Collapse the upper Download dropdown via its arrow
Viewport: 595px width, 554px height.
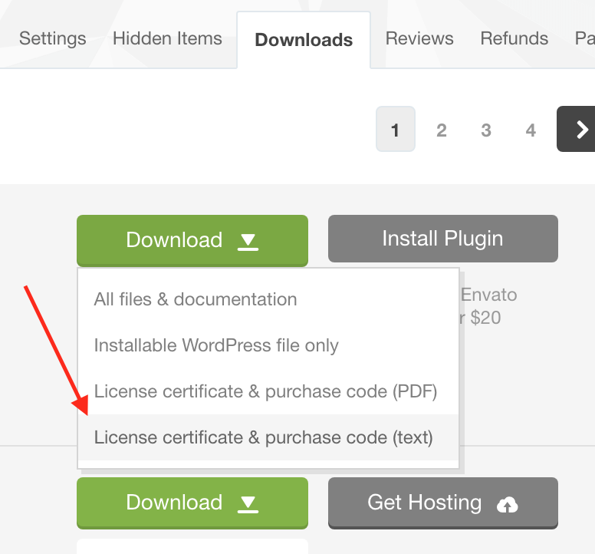248,242
